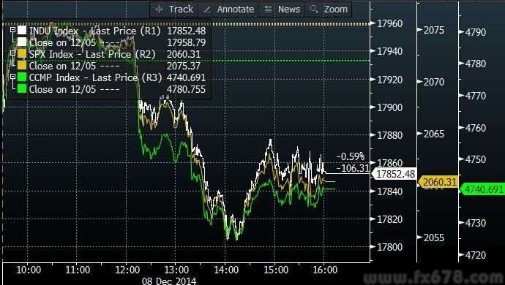
Task: Click the yellow 2060.31 SPX price tag
Action: (438, 182)
